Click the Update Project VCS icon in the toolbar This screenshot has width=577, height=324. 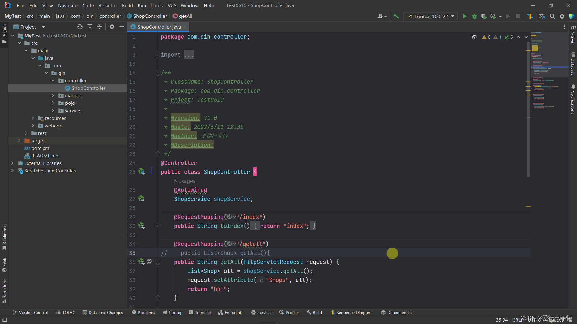(x=530, y=16)
